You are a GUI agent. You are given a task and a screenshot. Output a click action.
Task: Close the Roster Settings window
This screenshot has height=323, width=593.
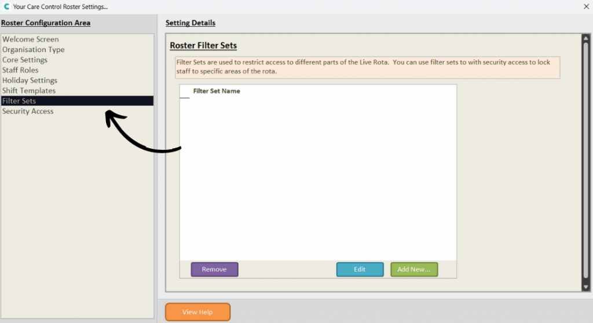tap(586, 6)
